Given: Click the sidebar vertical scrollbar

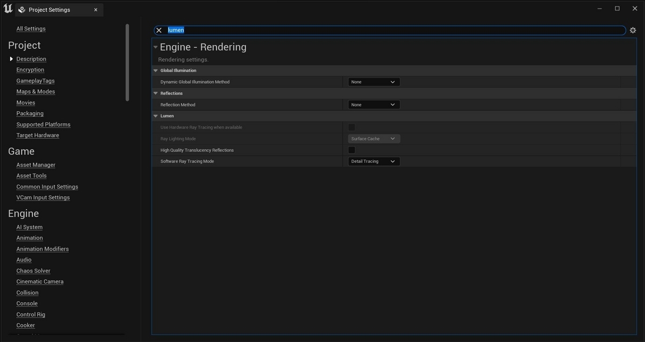Looking at the screenshot, I should 127,62.
